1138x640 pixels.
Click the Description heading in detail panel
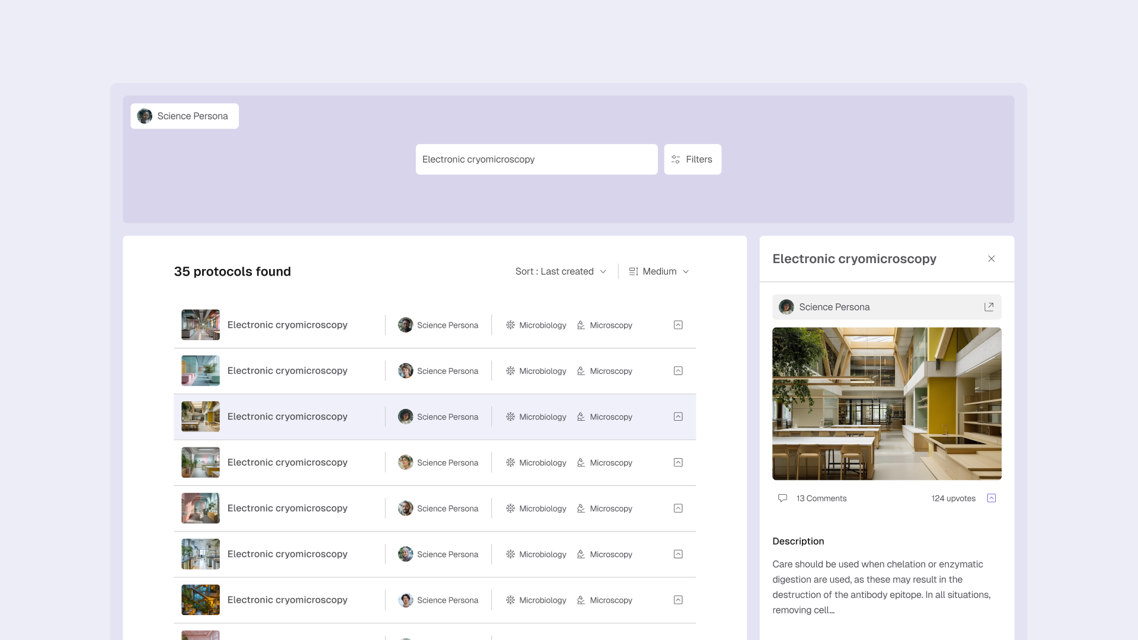point(798,541)
